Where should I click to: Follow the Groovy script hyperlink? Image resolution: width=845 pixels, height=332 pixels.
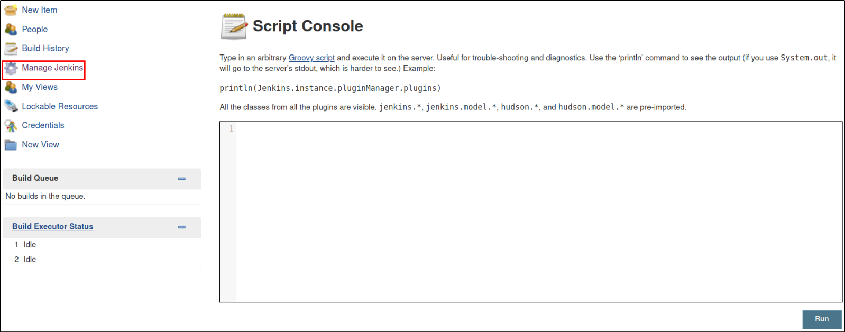(311, 58)
